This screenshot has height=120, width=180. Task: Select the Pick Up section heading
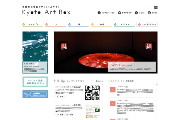(59, 81)
